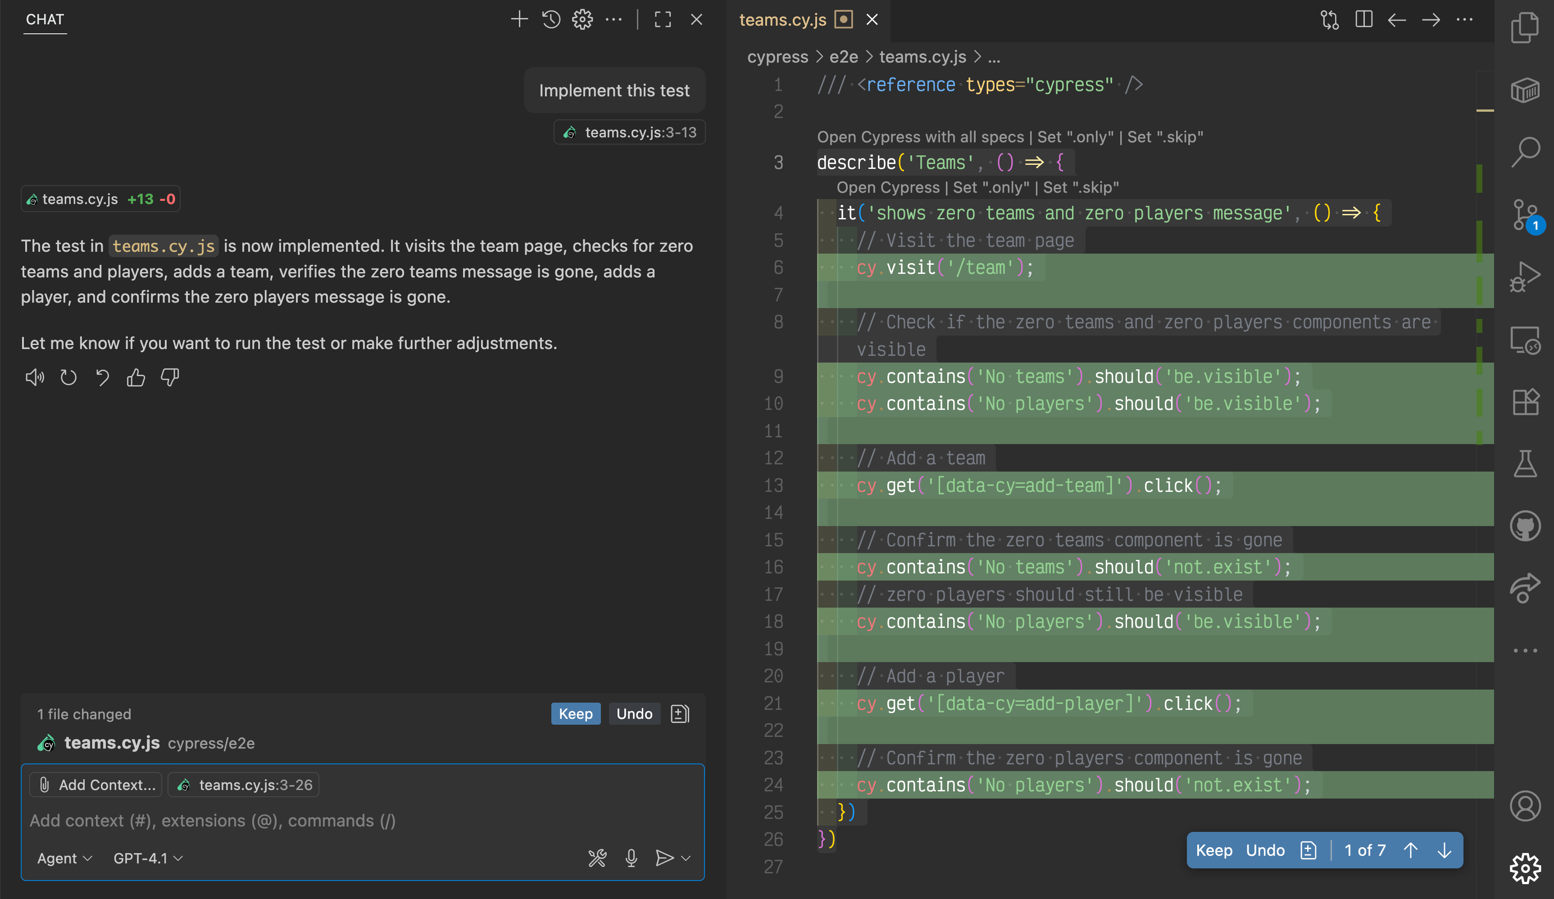Click teams.cy.js:3-26 context chip
The height and width of the screenshot is (899, 1554).
244,784
